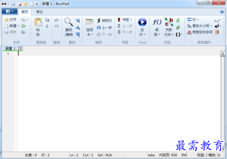Open the quick access toolbar customize arrow
227x159 pixels.
37,4
